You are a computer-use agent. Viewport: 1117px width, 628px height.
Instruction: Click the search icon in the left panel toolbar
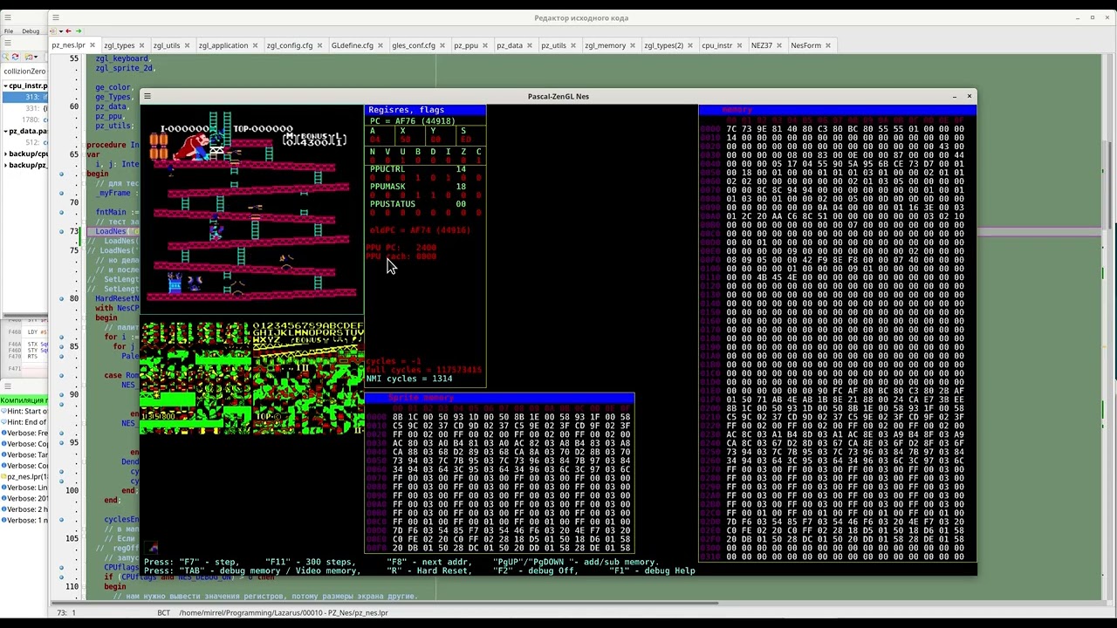[x=6, y=57]
